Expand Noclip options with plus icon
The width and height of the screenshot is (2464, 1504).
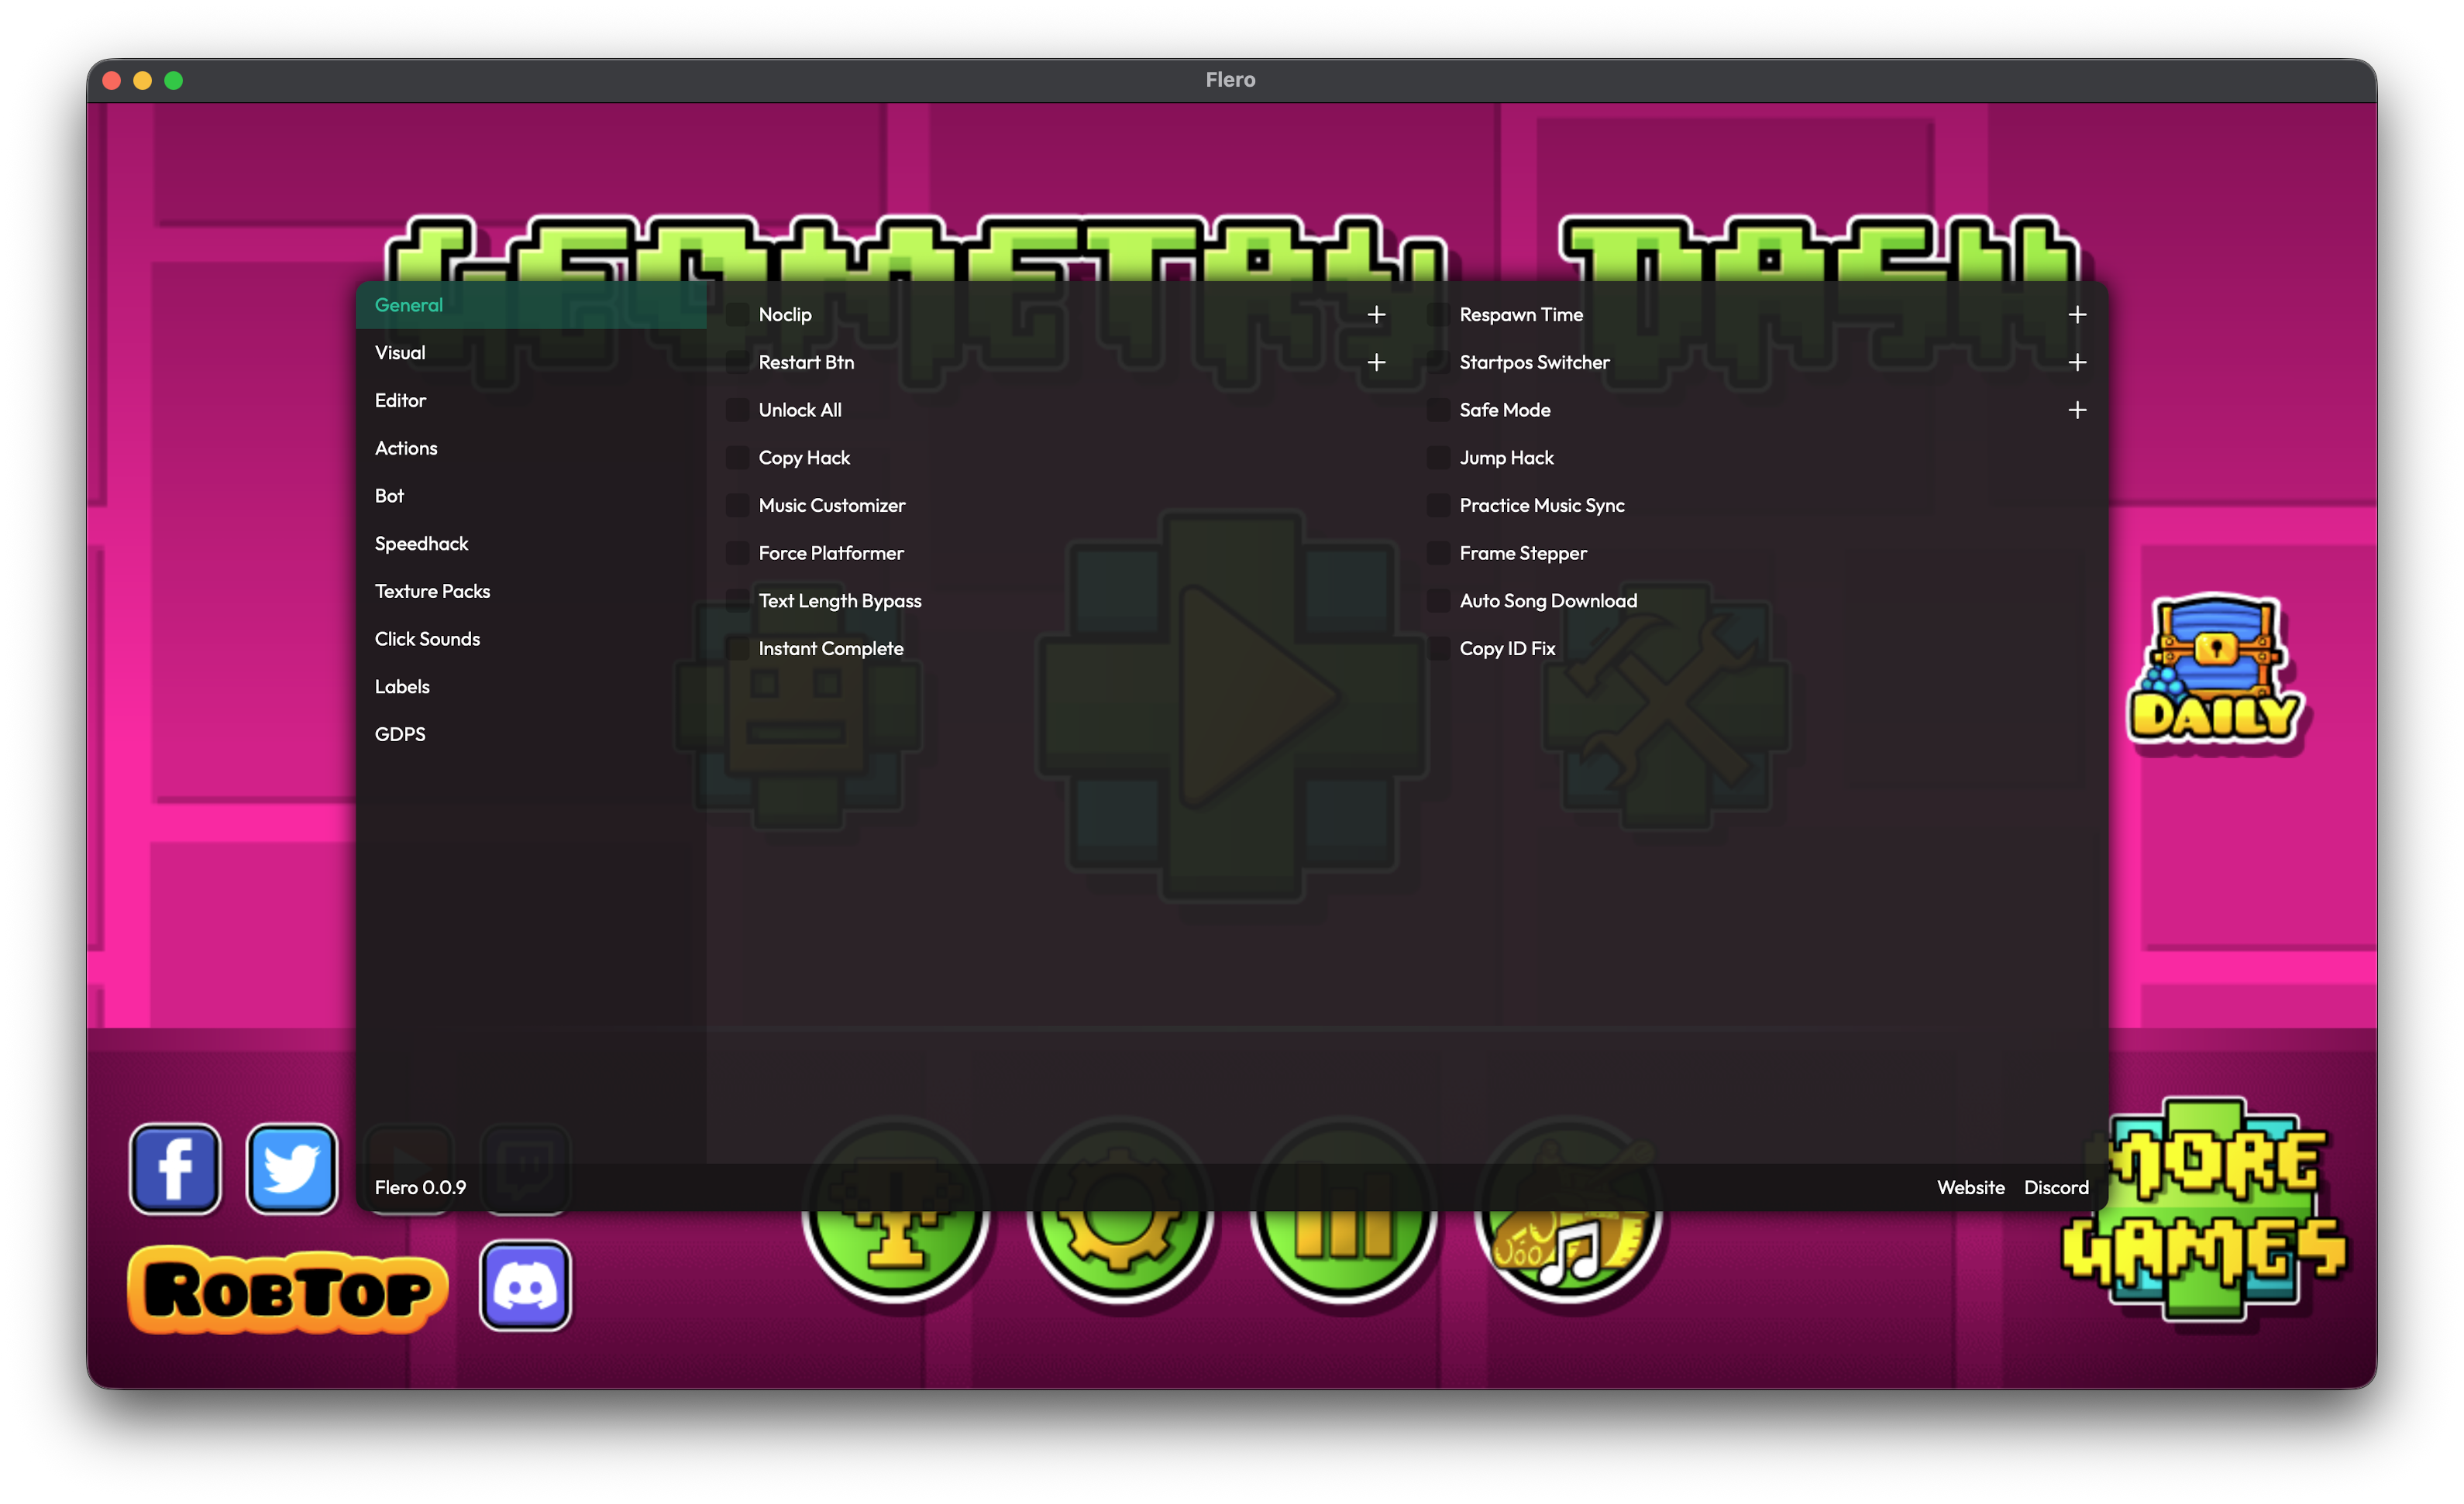point(1377,314)
